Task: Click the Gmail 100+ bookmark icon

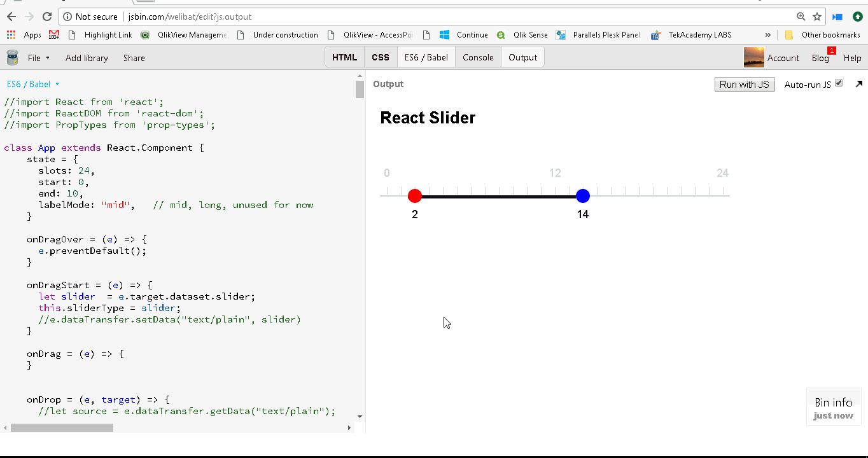Action: coord(54,35)
